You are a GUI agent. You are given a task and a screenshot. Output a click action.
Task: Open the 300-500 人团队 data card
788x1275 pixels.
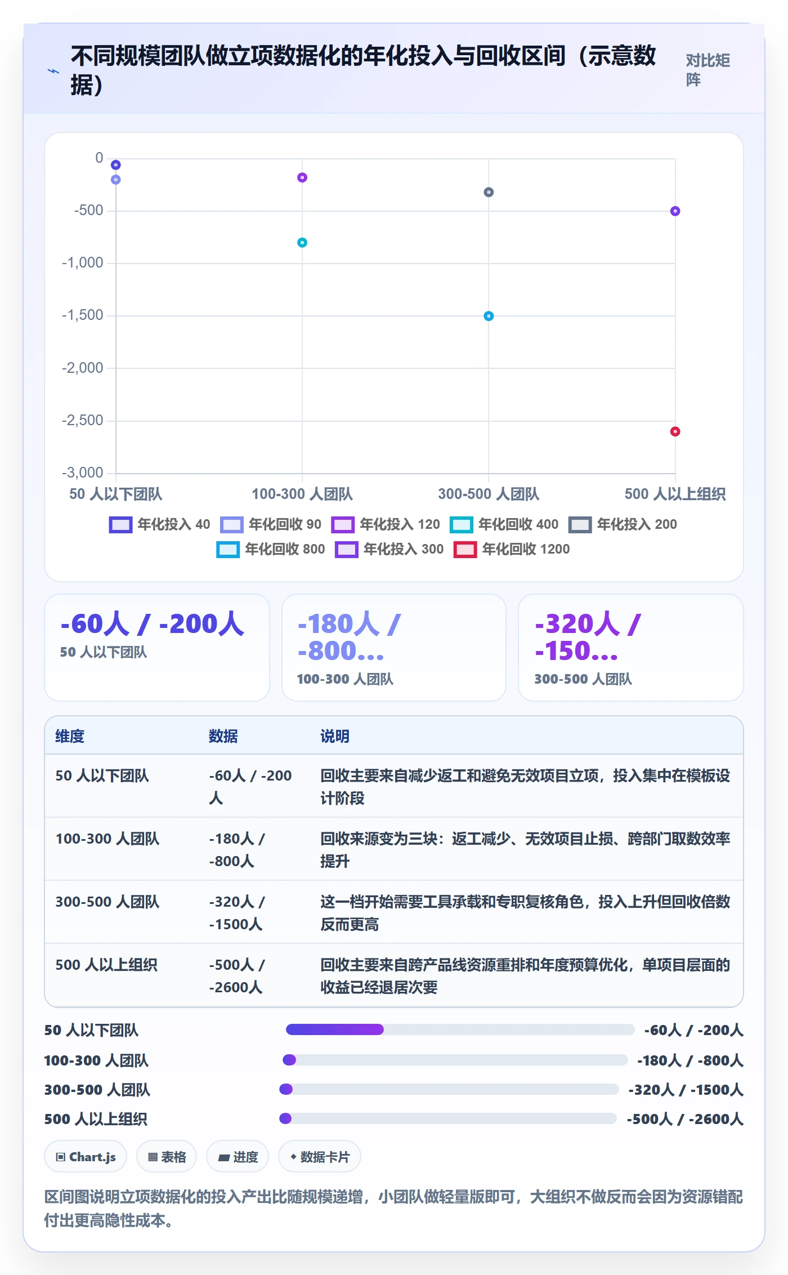pos(631,648)
